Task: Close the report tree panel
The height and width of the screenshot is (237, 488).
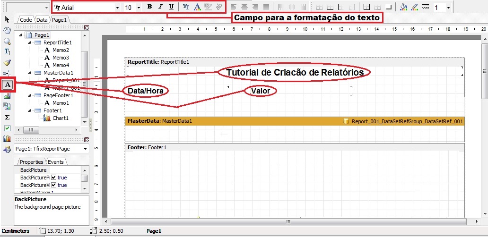Action: (87, 27)
